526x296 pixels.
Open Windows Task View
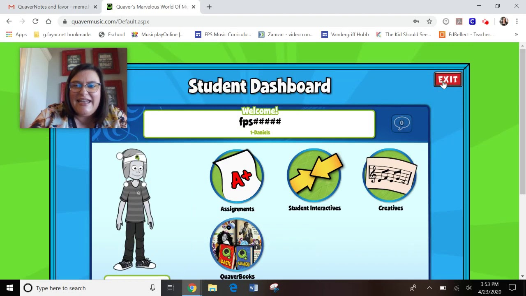coord(171,288)
